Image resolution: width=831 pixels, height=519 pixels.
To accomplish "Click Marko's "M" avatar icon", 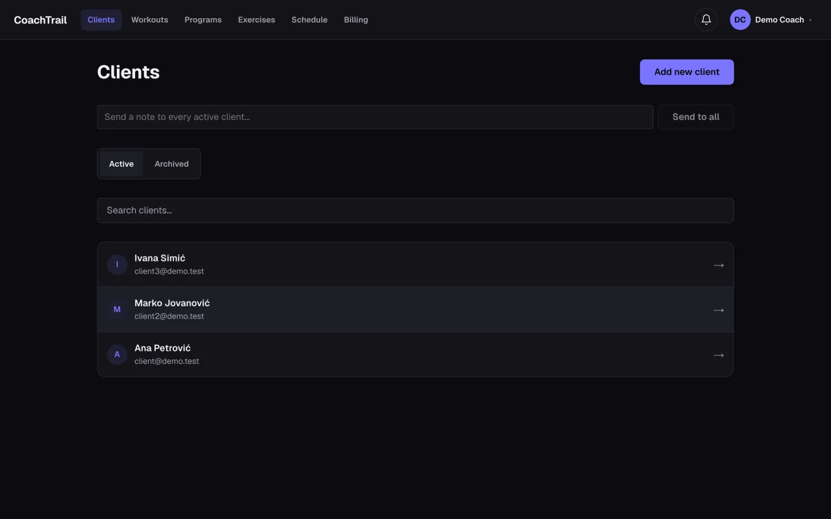I will [x=117, y=309].
